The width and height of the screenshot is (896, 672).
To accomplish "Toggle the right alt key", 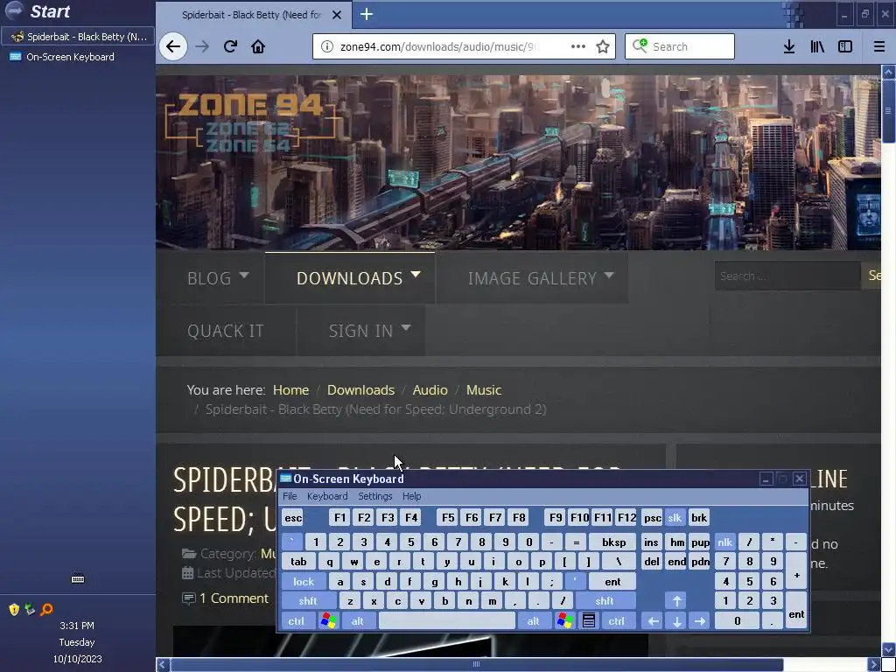I will [533, 621].
